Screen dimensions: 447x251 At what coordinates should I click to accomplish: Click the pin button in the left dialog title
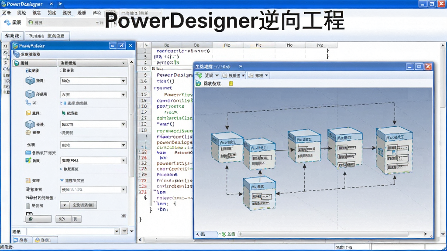click(x=122, y=45)
